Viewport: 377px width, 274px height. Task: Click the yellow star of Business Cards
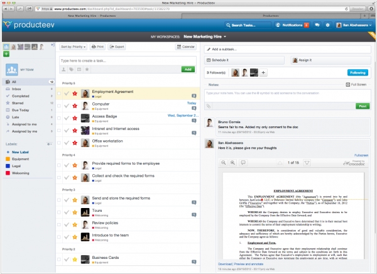(75, 260)
